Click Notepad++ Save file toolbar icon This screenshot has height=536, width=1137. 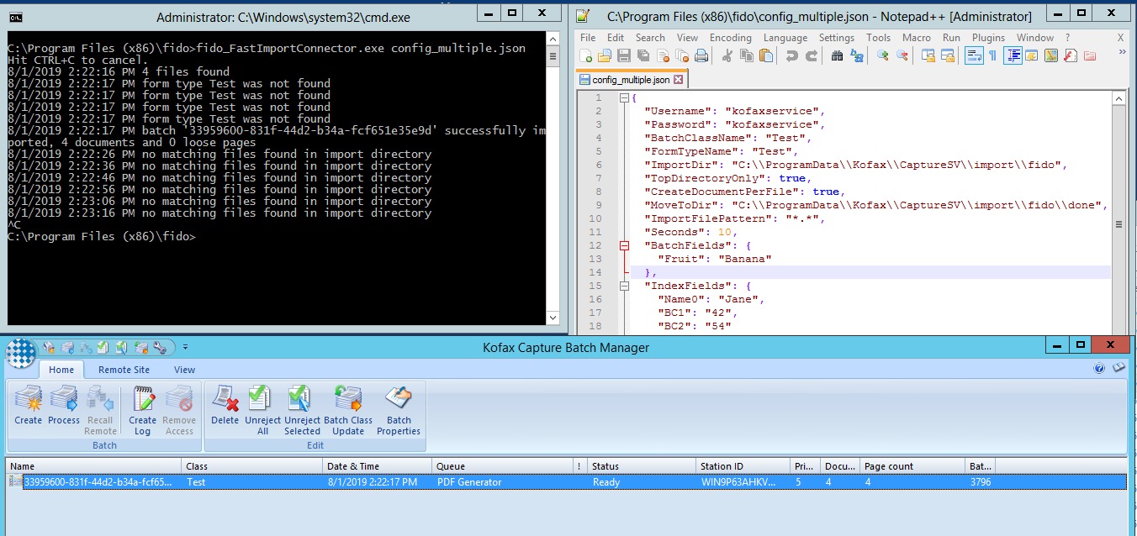[x=624, y=55]
